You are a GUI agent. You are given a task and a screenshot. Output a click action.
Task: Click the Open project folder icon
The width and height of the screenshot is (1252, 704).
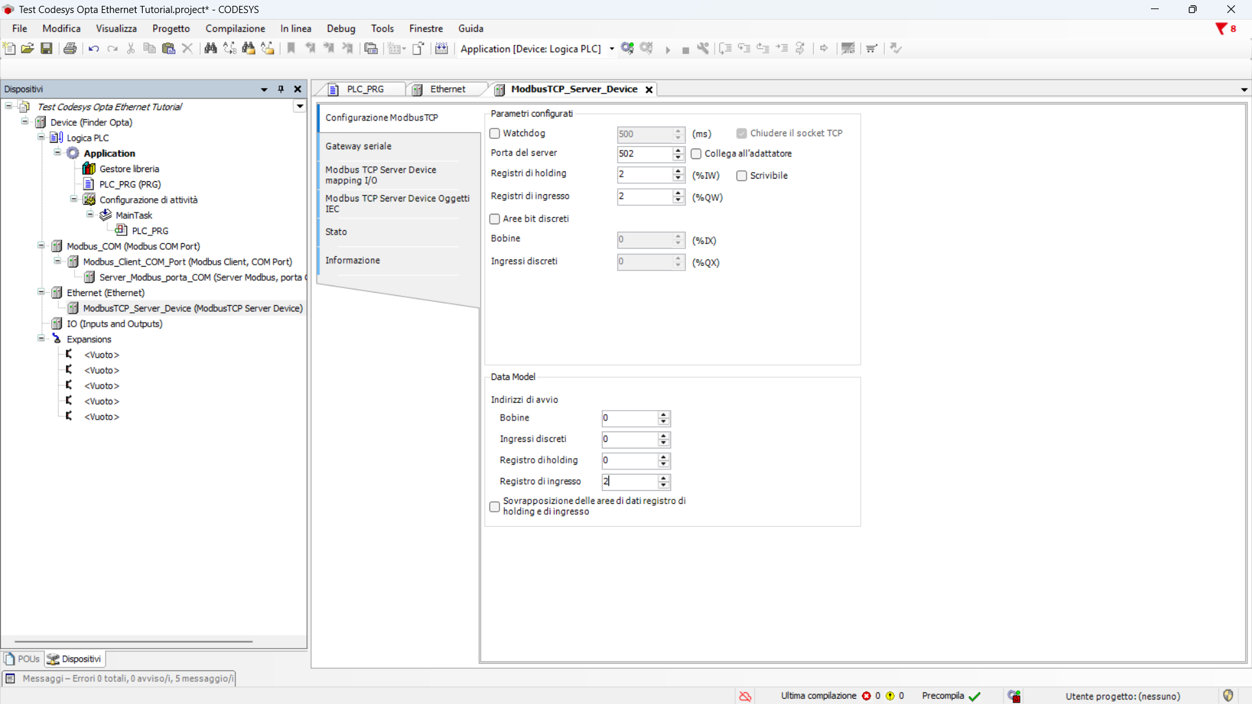pyautogui.click(x=27, y=48)
